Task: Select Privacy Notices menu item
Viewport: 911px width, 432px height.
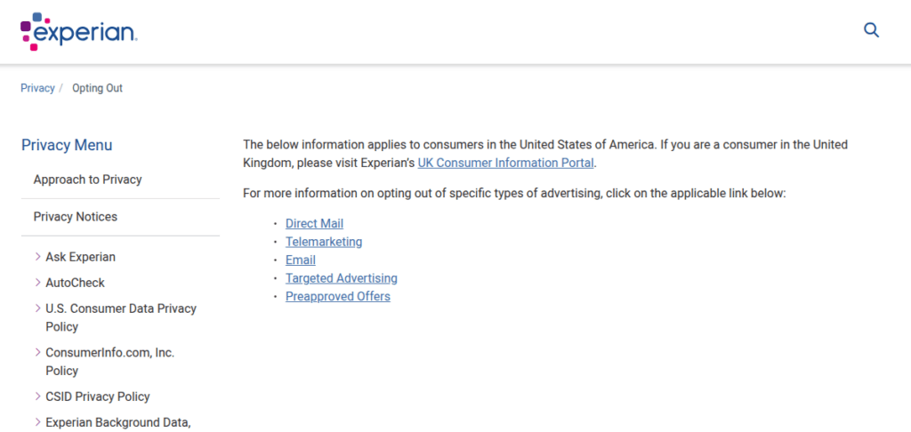Action: [76, 217]
